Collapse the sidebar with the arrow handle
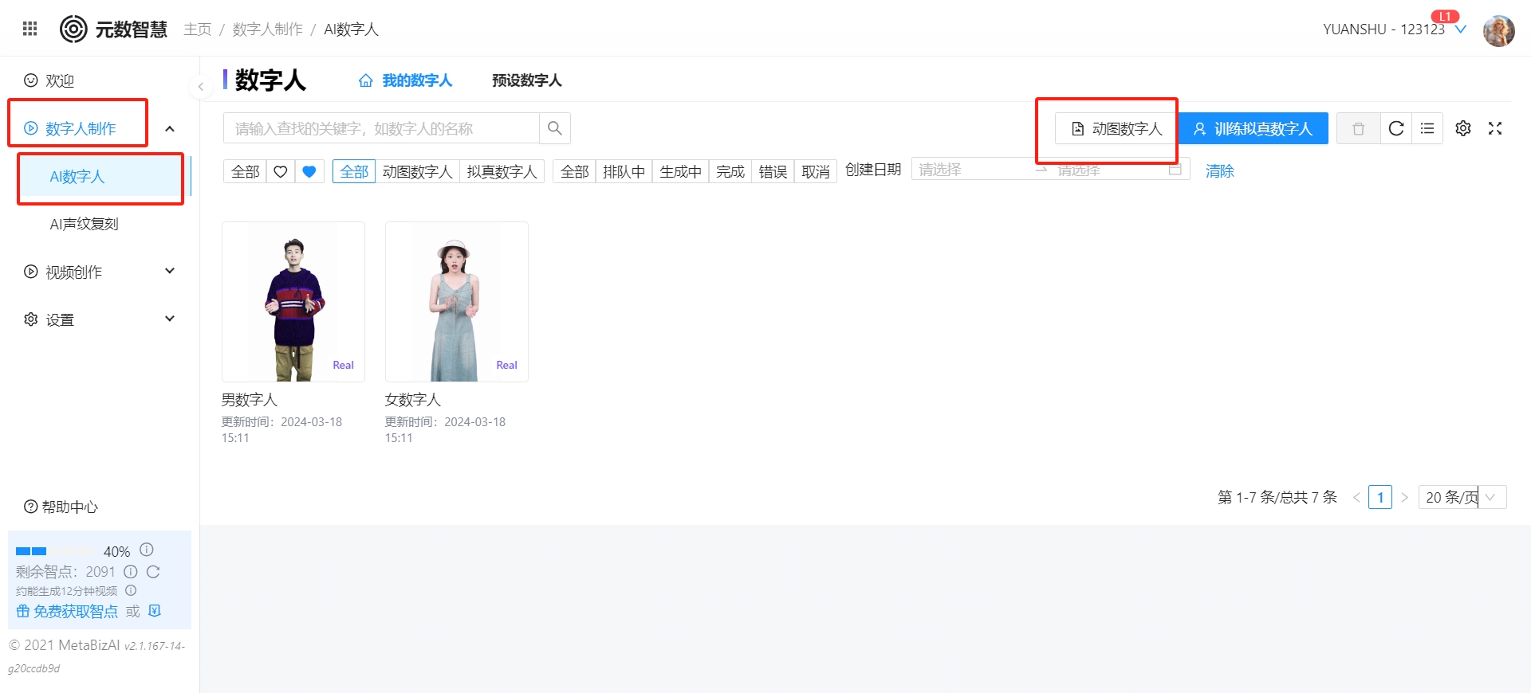Viewport: 1531px width, 693px height. click(200, 86)
